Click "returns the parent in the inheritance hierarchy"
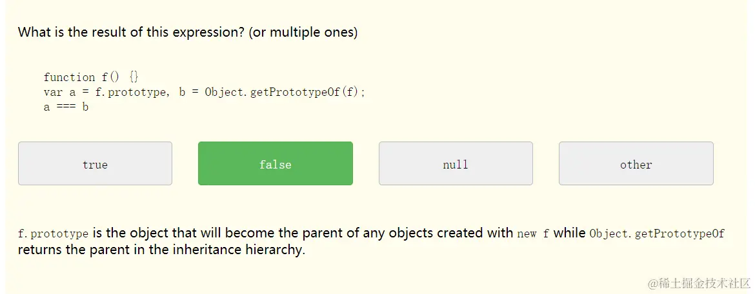 (x=161, y=250)
